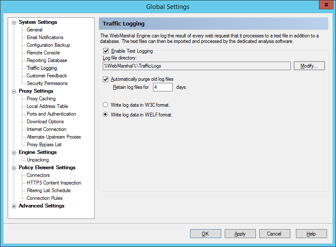The image size is (336, 247).
Task: Click Policy Element Settings heading label
Action: tap(47, 168)
